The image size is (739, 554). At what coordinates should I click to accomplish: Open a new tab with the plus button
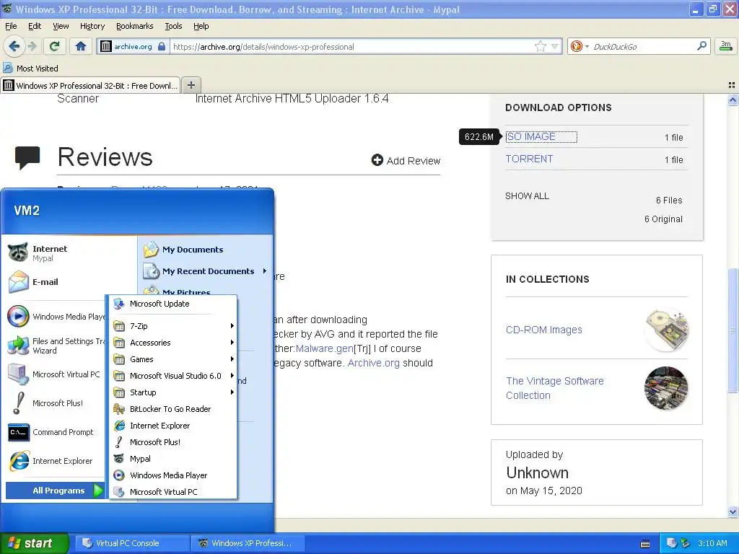pyautogui.click(x=191, y=85)
